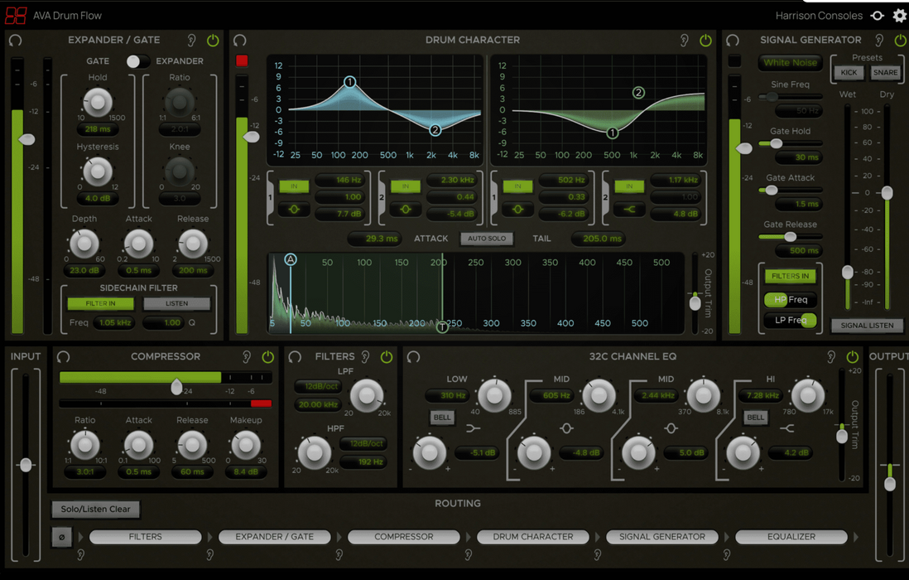Open the White Noise type selector
The width and height of the screenshot is (909, 580).
coord(790,63)
